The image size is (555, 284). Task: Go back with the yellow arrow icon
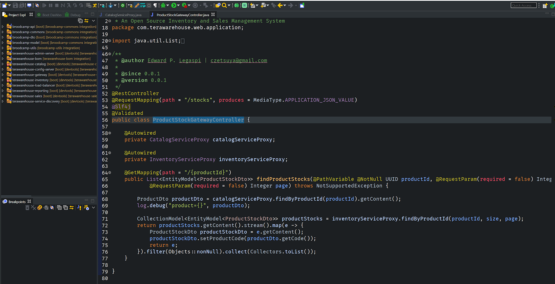point(280,5)
